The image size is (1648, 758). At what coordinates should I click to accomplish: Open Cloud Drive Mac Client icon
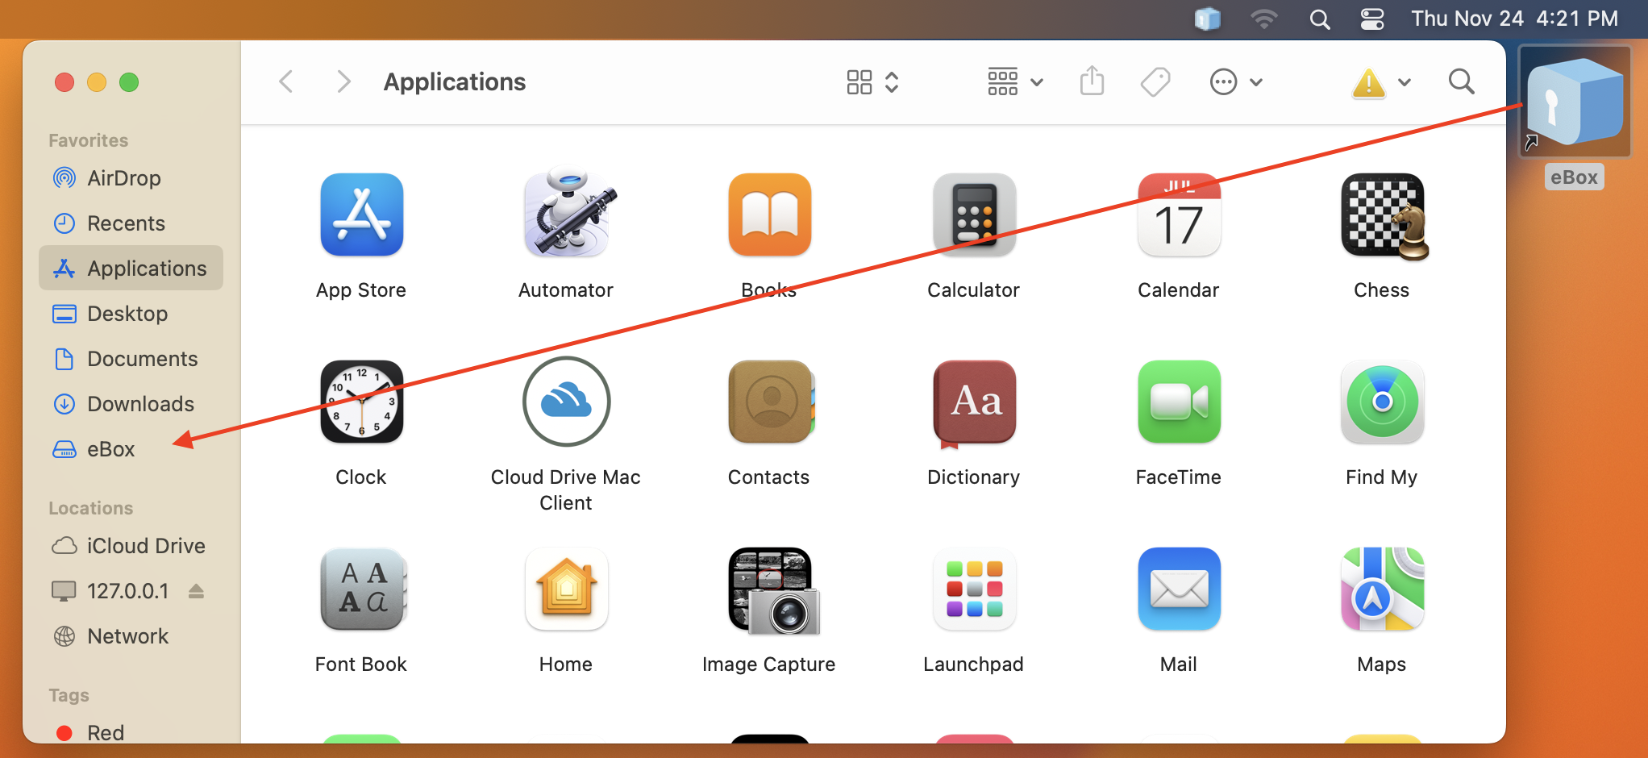coord(566,402)
